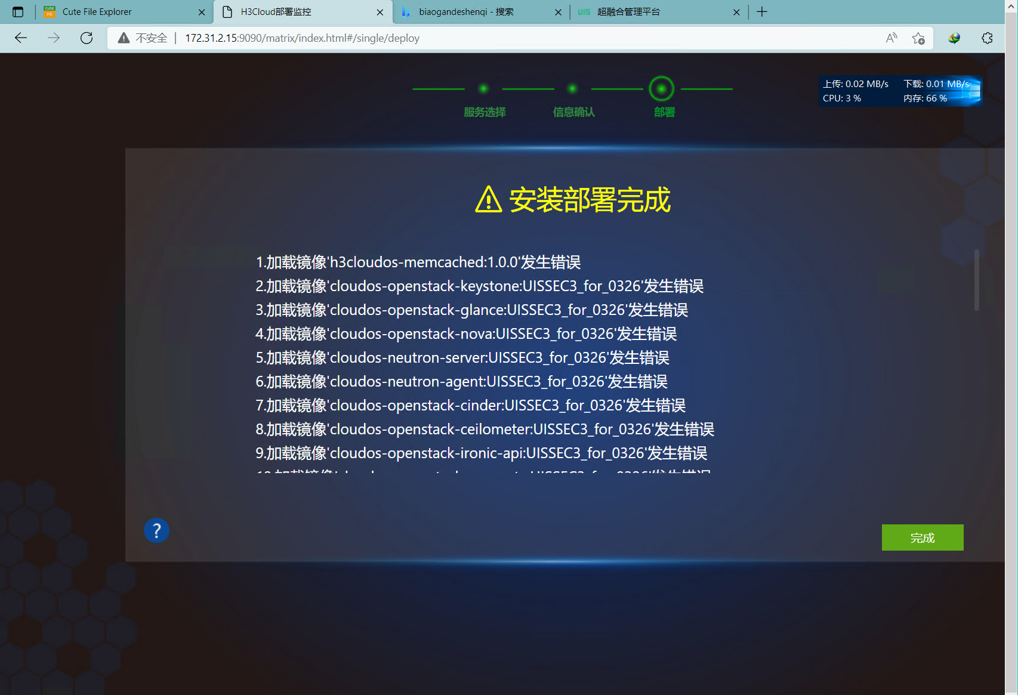Image resolution: width=1018 pixels, height=695 pixels.
Task: Click the 部署 step indicator circle
Action: [662, 89]
